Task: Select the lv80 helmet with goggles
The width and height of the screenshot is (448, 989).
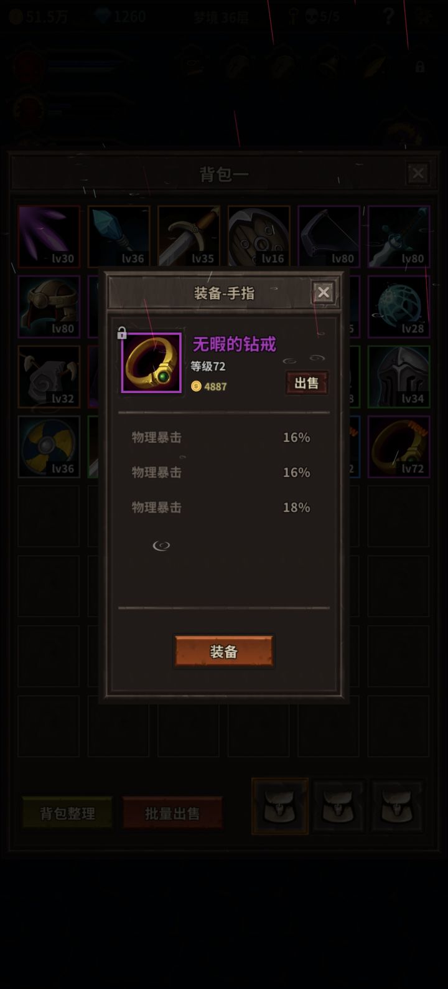Action: (x=49, y=306)
